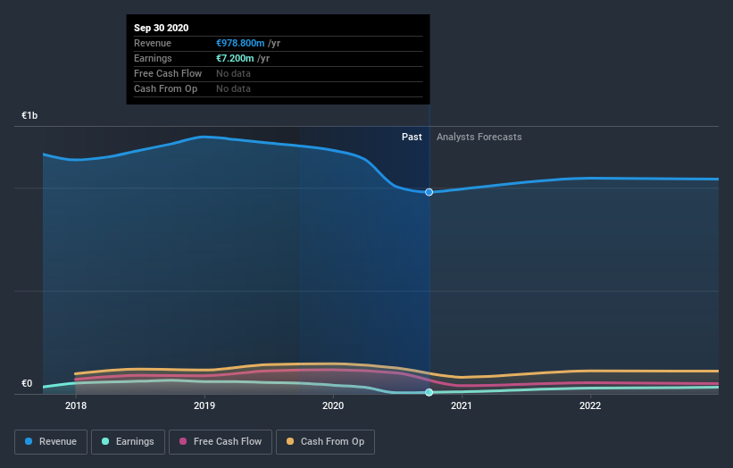Viewport: 733px width, 468px height.
Task: Click the 2021 x-axis label
Action: [x=462, y=405]
